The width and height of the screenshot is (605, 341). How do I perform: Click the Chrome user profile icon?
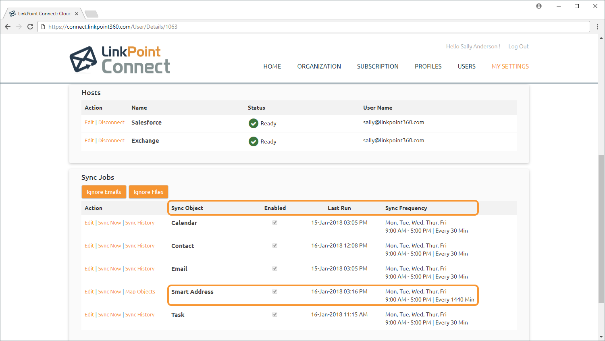pyautogui.click(x=539, y=6)
